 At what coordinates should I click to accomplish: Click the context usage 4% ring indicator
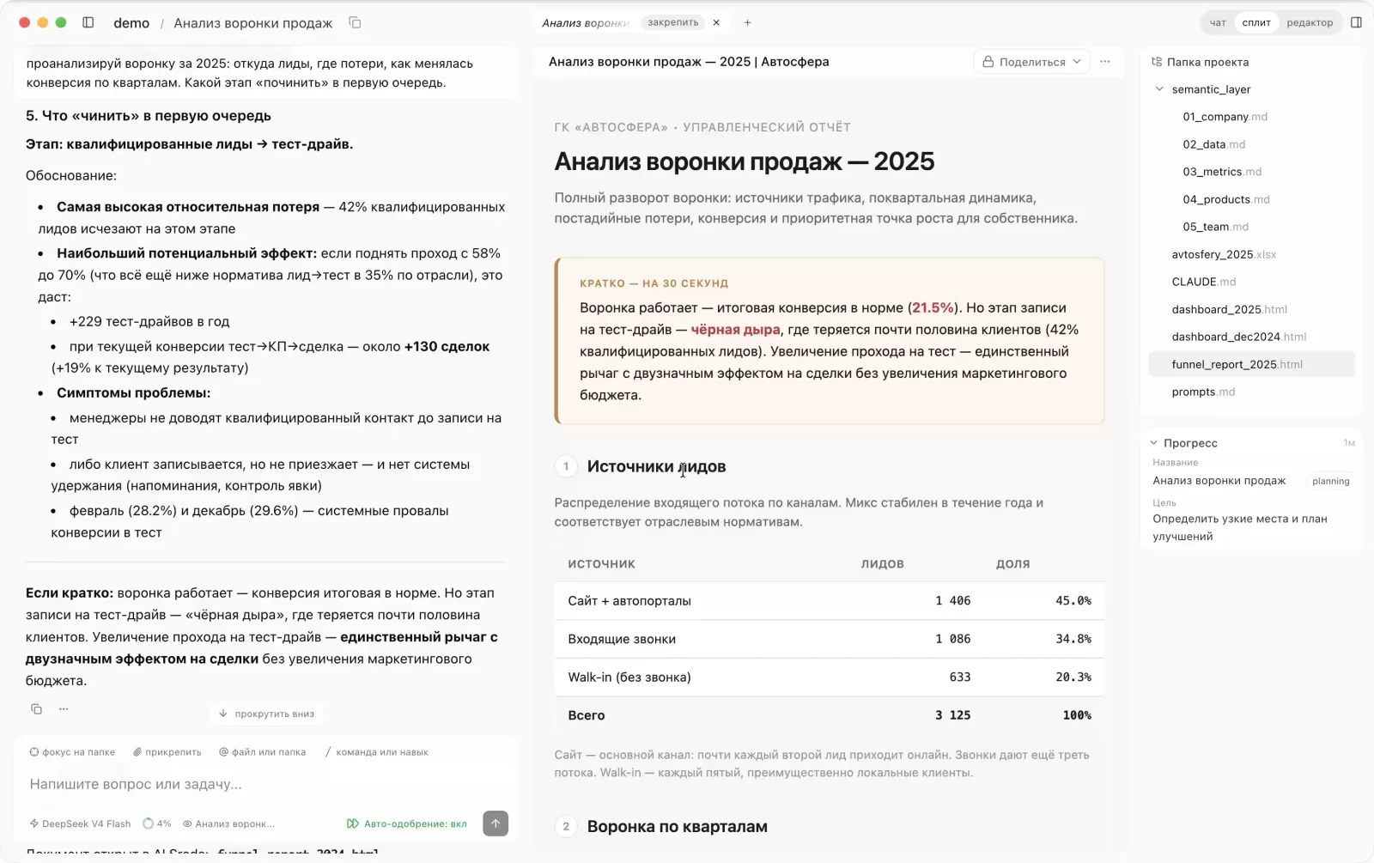tap(157, 823)
